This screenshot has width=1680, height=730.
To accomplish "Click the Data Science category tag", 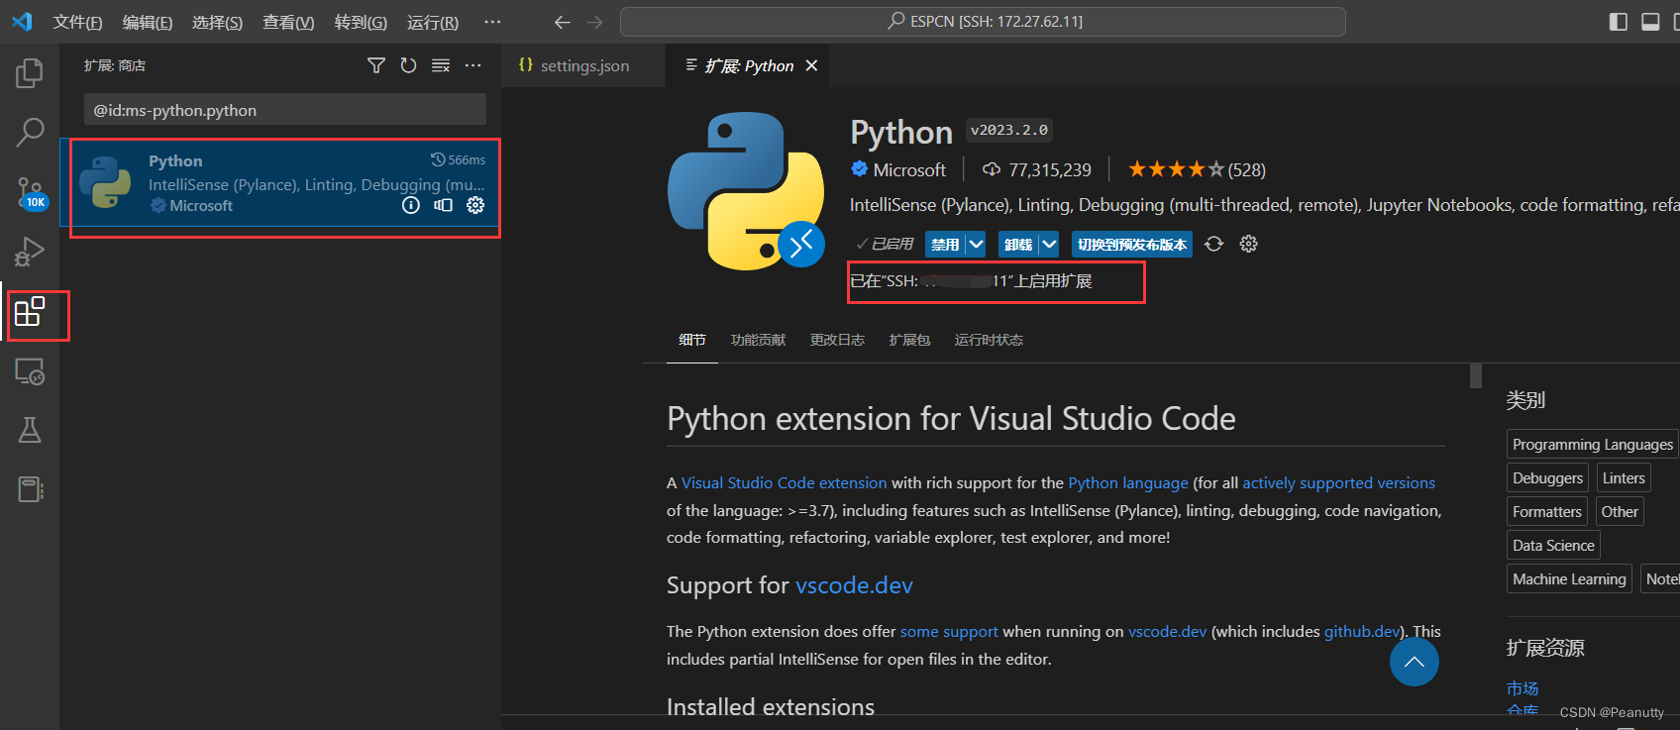I will coord(1553,545).
